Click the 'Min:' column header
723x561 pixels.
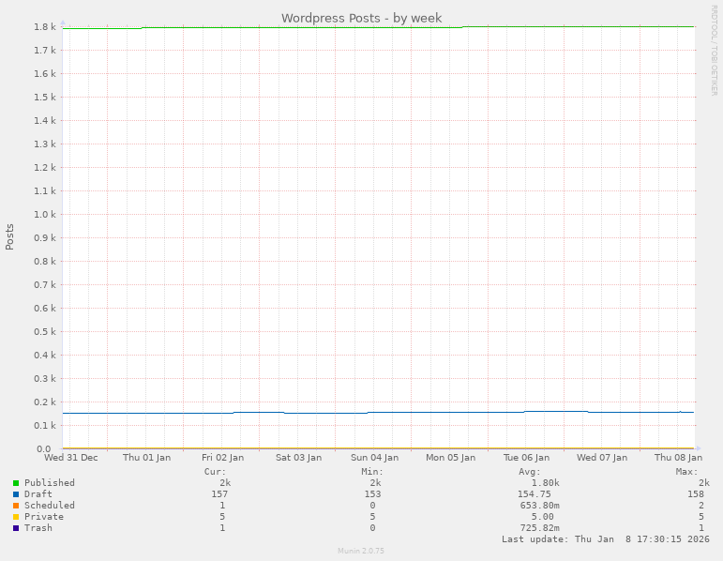372,472
